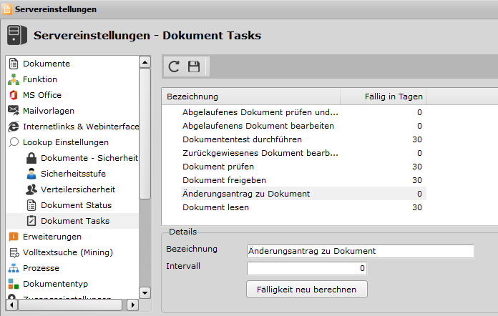Screen dimensions: 498x316
Task: Open Internetlinks & Webinterface settings
Action: pos(81,127)
